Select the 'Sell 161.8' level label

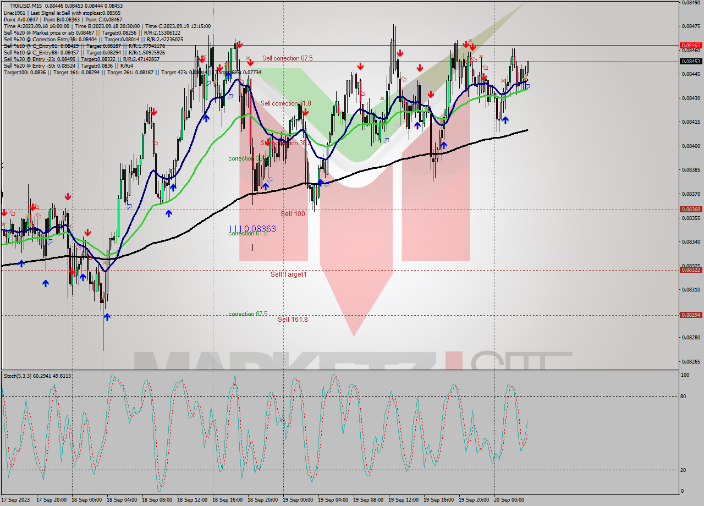pos(293,319)
